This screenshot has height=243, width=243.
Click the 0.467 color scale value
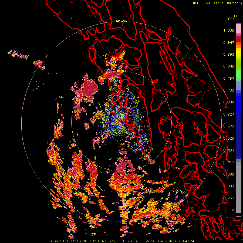[229, 150]
